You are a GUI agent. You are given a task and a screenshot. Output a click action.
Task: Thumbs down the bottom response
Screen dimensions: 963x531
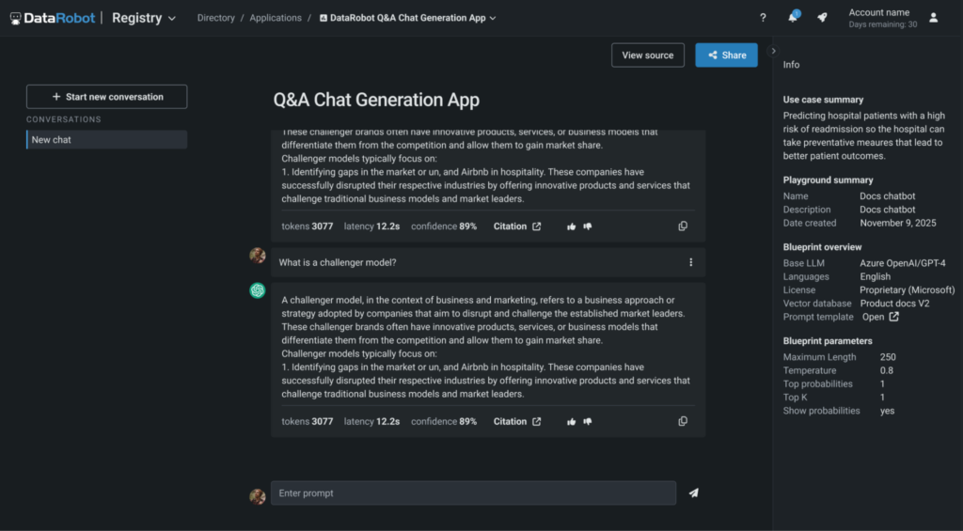click(588, 422)
